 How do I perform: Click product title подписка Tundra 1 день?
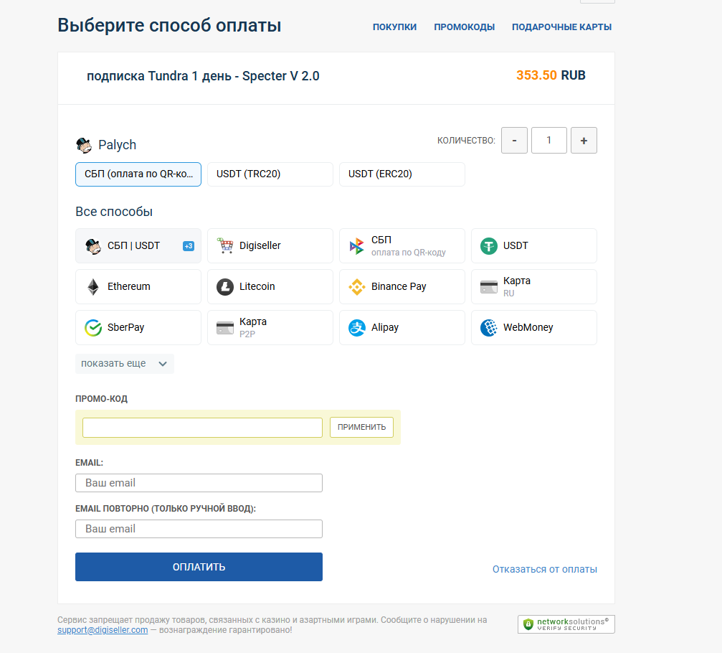click(203, 76)
